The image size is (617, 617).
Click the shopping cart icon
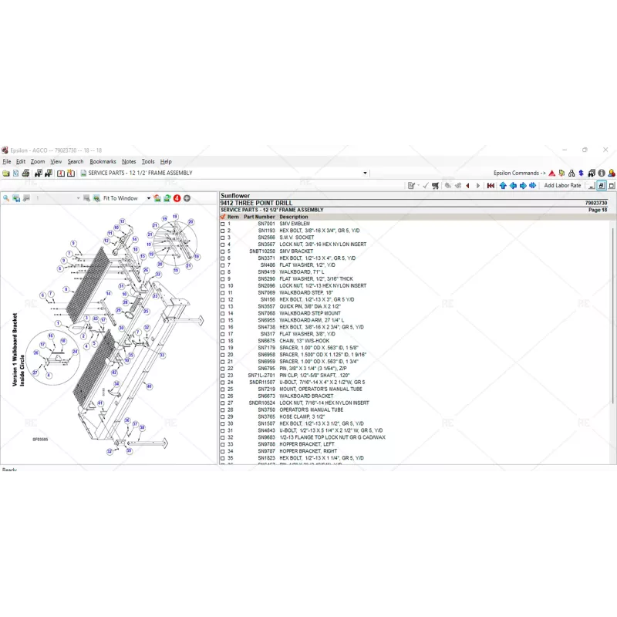tap(435, 186)
